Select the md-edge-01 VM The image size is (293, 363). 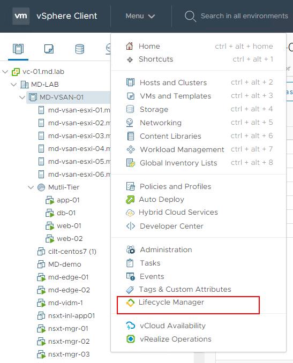click(69, 277)
